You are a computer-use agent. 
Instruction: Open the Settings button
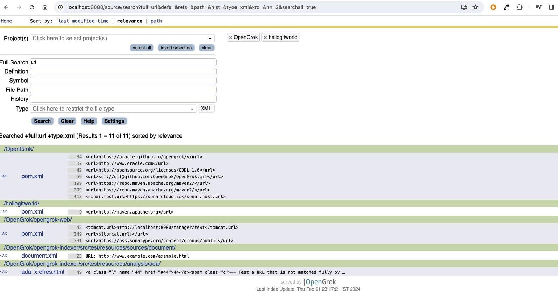pyautogui.click(x=114, y=121)
